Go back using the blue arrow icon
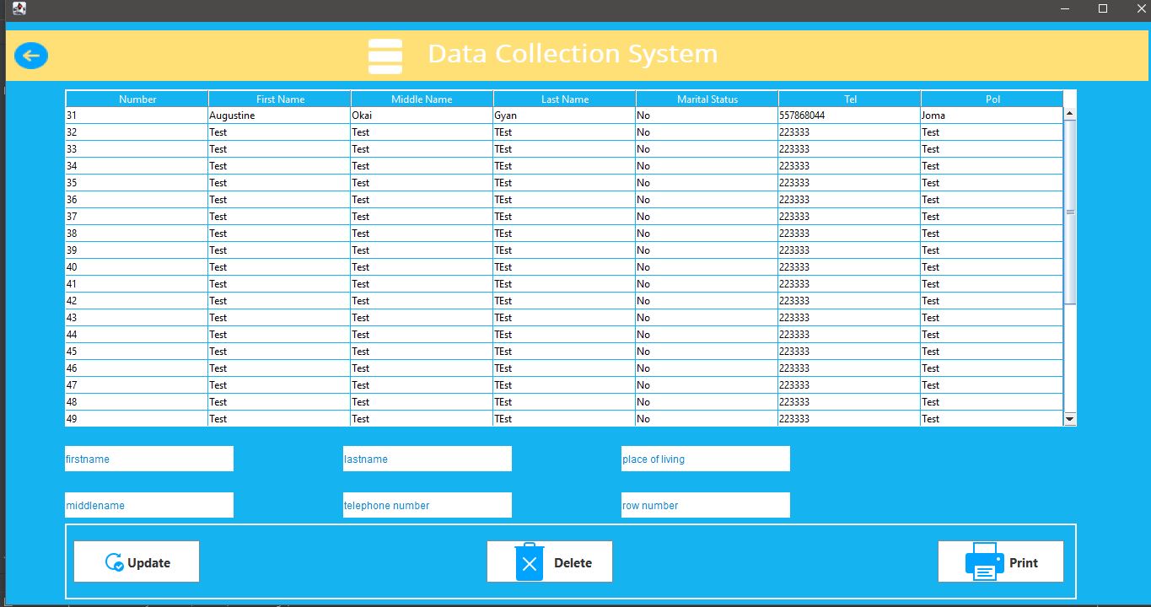 31,56
